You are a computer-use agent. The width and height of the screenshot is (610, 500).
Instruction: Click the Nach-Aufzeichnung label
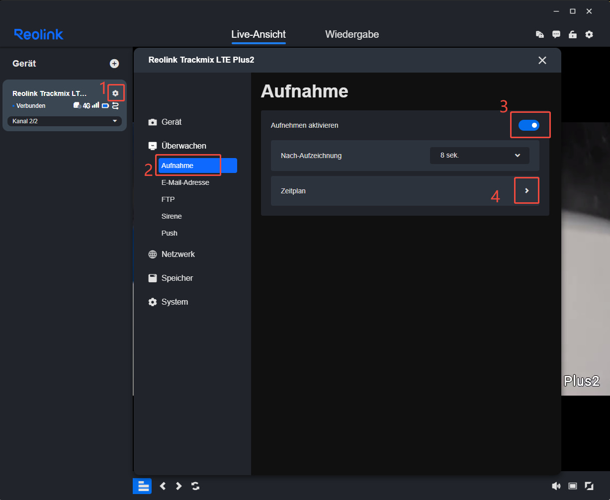tap(311, 156)
